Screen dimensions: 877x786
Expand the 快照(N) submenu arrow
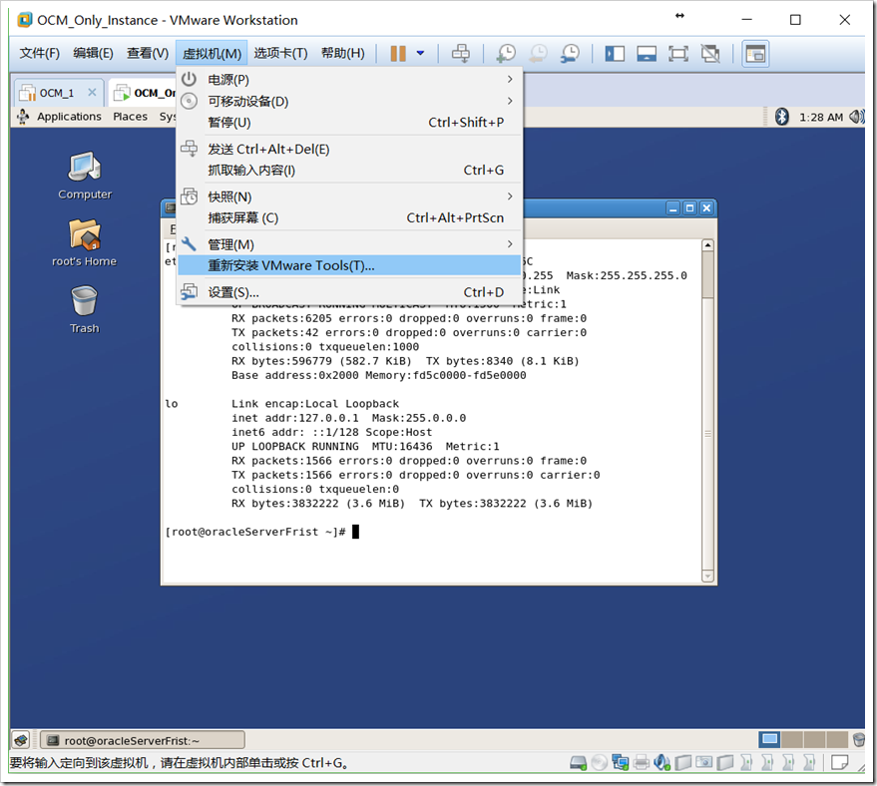510,196
